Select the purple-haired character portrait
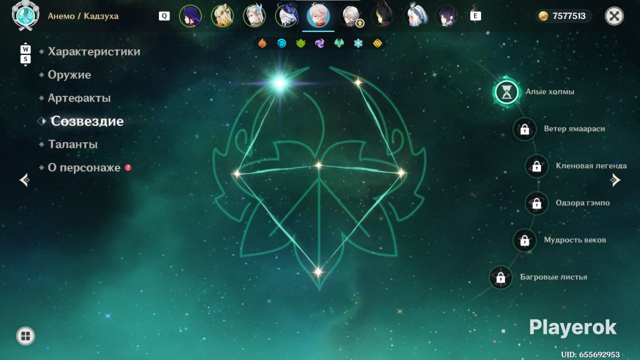640x360 pixels. (190, 16)
